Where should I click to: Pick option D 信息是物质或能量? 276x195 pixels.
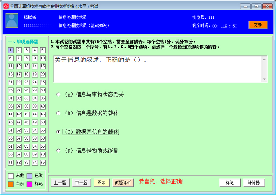59,151
